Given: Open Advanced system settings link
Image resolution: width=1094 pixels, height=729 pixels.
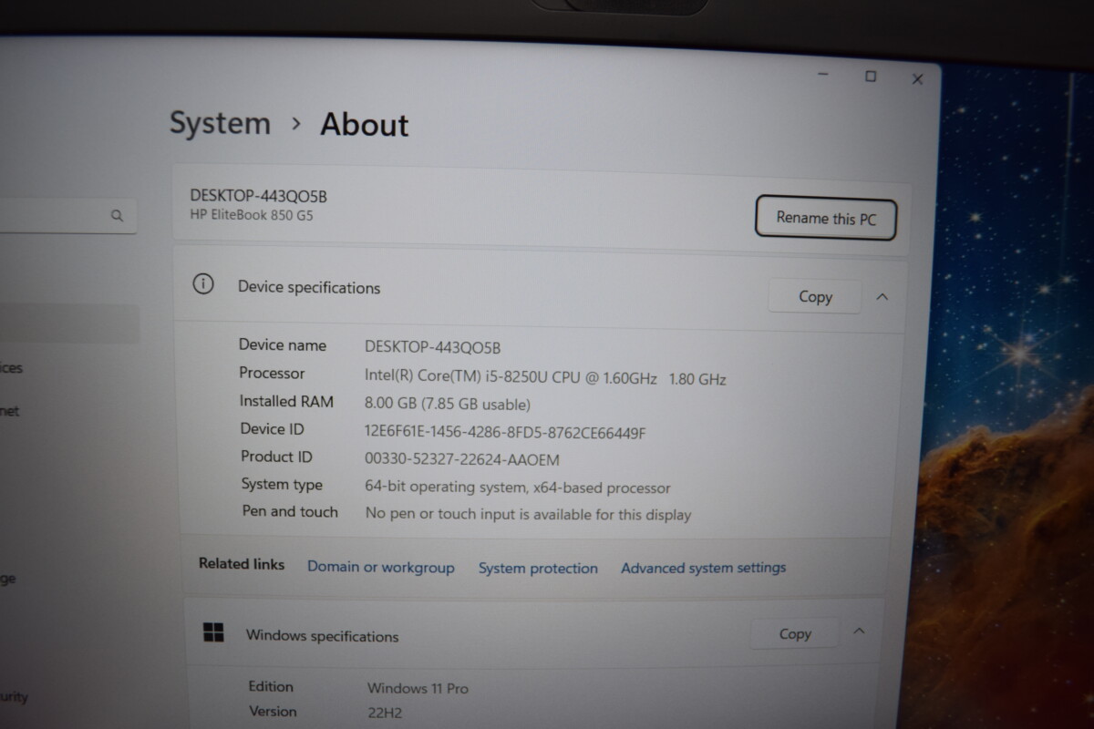Looking at the screenshot, I should tap(703, 568).
